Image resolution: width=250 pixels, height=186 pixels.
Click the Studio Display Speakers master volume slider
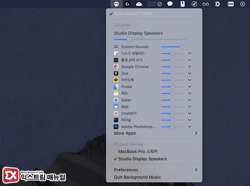tap(150, 39)
